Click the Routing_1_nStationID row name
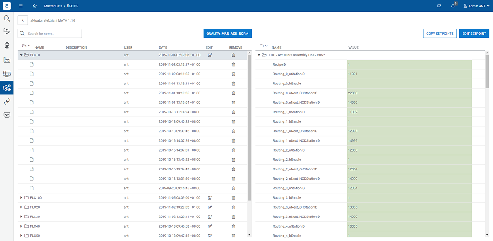493x241 pixels. 288,112
